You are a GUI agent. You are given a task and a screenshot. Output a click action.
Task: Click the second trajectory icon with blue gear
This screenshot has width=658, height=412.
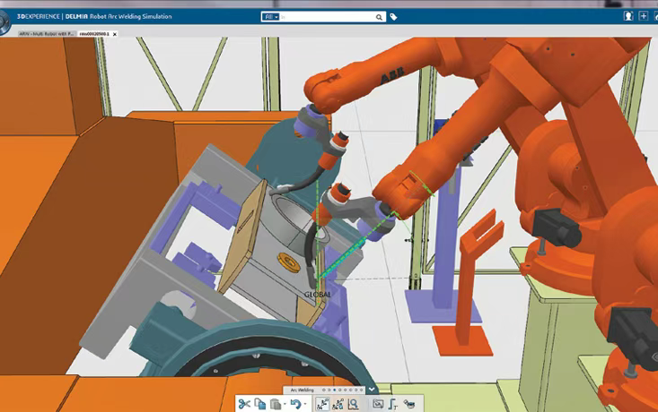point(338,405)
